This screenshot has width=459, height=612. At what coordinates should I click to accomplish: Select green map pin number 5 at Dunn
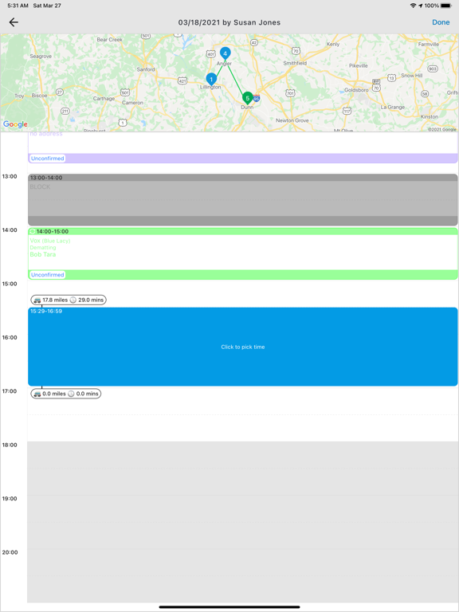pos(247,98)
